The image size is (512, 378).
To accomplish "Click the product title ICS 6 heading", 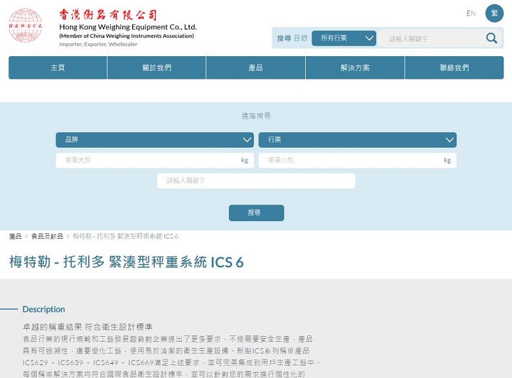I will (127, 262).
